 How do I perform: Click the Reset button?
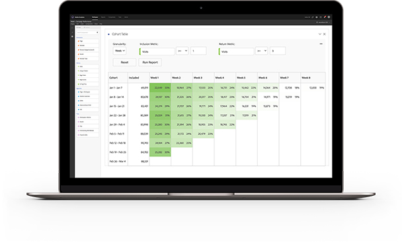(x=124, y=62)
